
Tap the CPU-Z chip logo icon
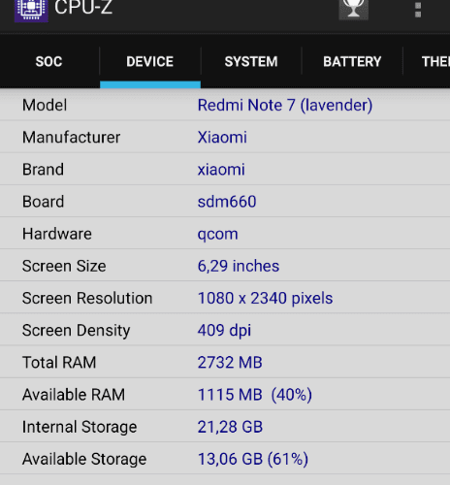[31, 10]
